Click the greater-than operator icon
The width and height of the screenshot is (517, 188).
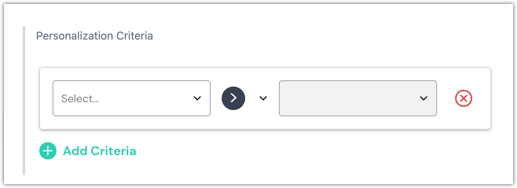pos(233,98)
